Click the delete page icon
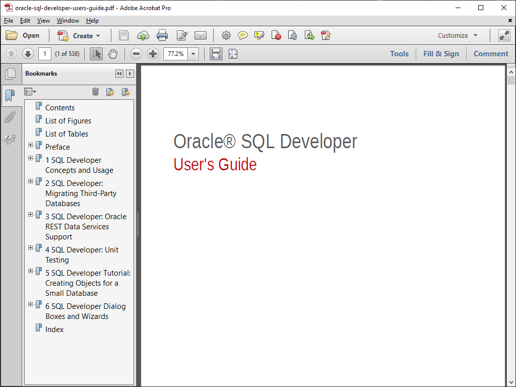 [276, 35]
